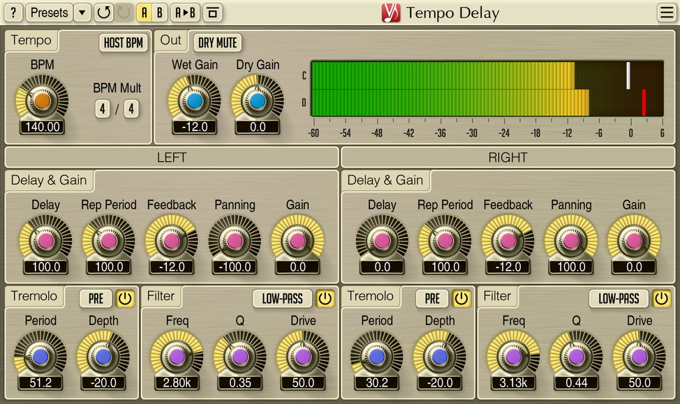The height and width of the screenshot is (404, 680).
Task: Select the RIGHT channel header
Action: 508,157
